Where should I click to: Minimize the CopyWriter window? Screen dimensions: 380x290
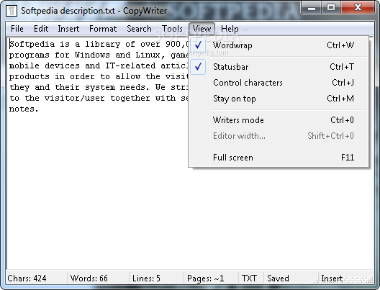312,8
